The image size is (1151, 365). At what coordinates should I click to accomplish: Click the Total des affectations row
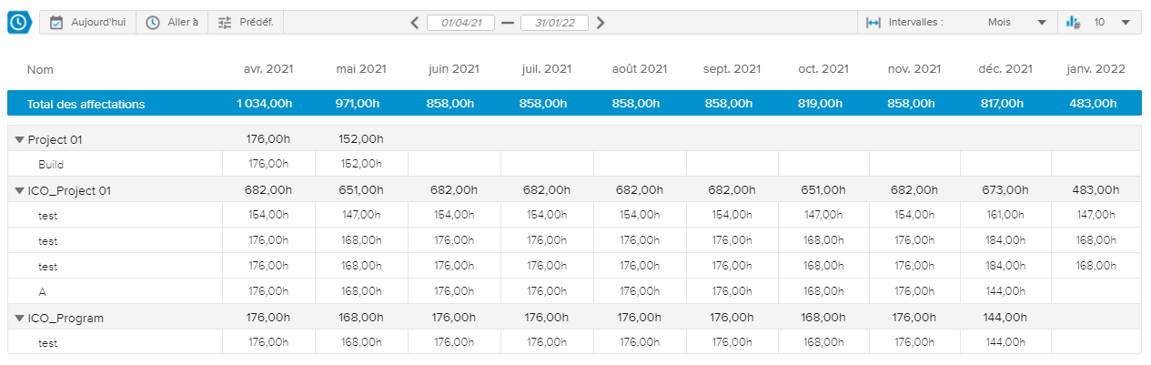(86, 104)
